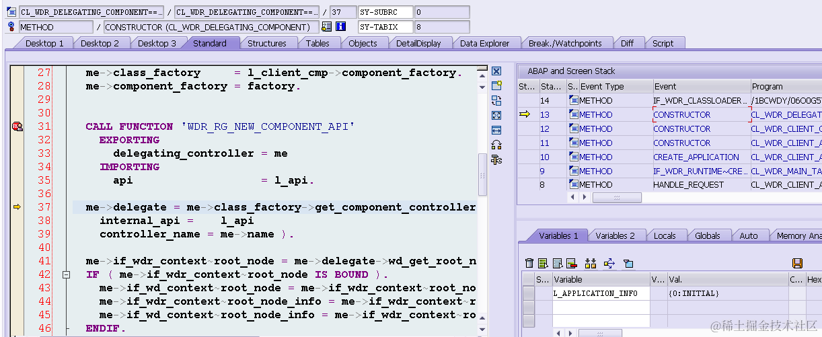Click the L_APPLICATION_INFO variable cell
The width and height of the screenshot is (822, 337).
(x=601, y=293)
